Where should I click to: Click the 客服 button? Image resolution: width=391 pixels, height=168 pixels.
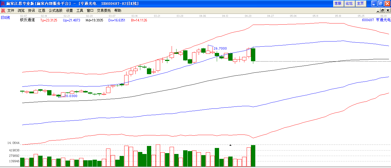[338, 3]
